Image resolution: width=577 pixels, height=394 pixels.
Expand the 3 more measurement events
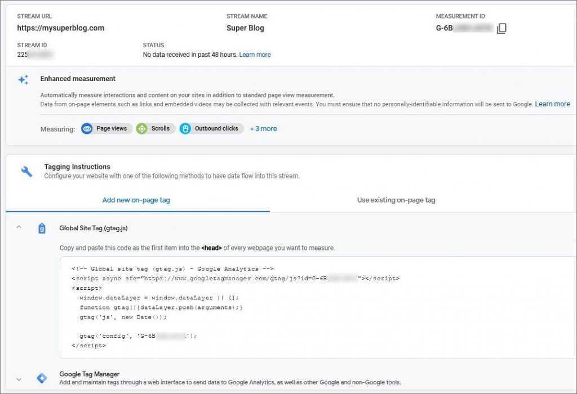coord(263,128)
